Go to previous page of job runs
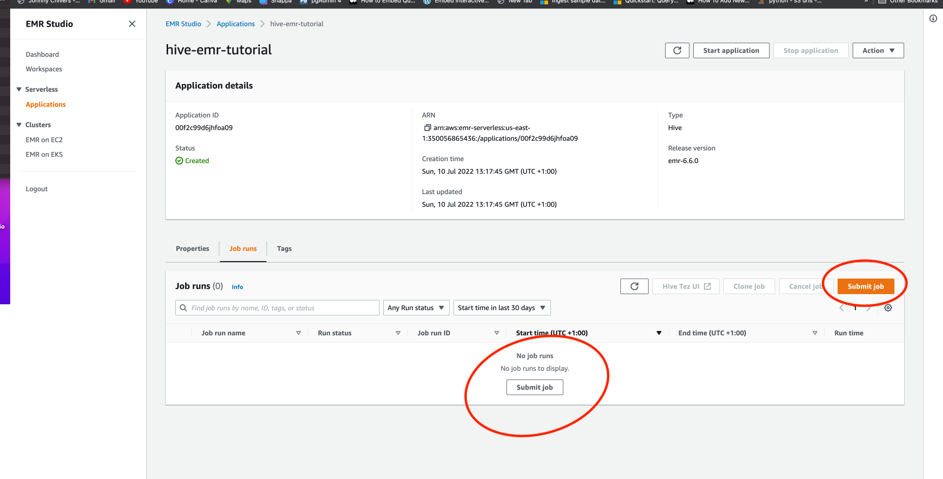The image size is (943, 479). coord(842,308)
